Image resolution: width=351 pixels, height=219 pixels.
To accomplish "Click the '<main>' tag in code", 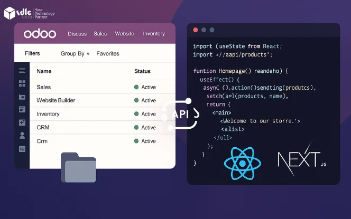I will pyautogui.click(x=221, y=112).
